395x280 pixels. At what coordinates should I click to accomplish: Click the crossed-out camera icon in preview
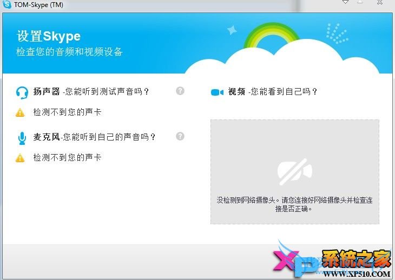point(295,172)
